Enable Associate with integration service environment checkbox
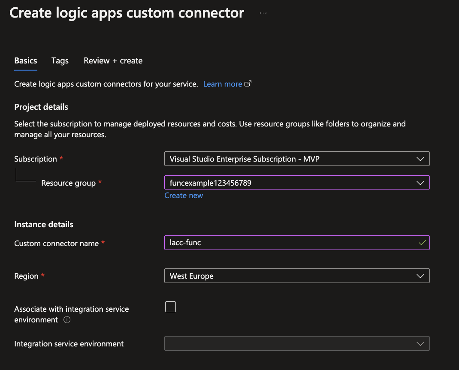This screenshot has height=370, width=459. (x=170, y=307)
